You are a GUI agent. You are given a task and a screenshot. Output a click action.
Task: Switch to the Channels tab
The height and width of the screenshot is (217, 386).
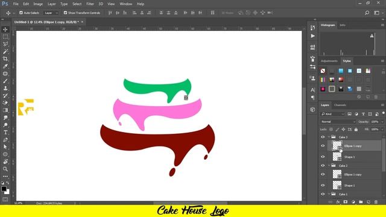pos(340,105)
